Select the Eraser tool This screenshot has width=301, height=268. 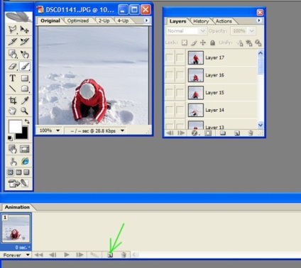[13, 66]
